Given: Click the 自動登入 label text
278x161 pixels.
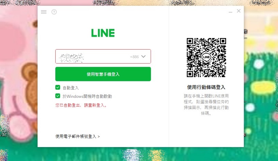Looking at the screenshot, I should click(x=71, y=88).
